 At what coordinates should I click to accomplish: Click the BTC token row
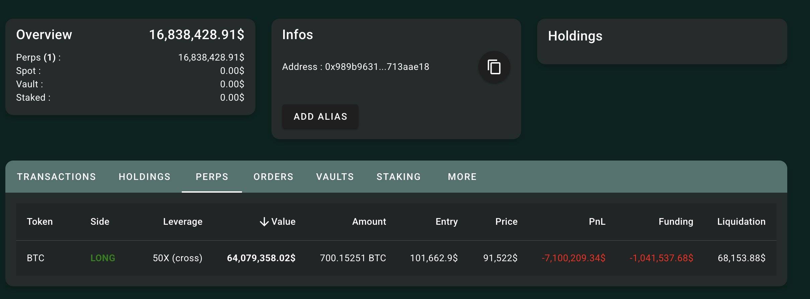click(x=35, y=258)
